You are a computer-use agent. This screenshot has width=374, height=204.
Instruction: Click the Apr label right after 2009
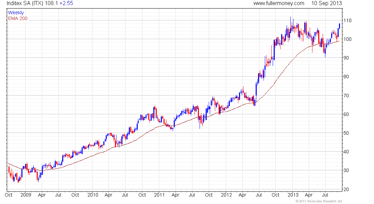[x=42, y=195]
